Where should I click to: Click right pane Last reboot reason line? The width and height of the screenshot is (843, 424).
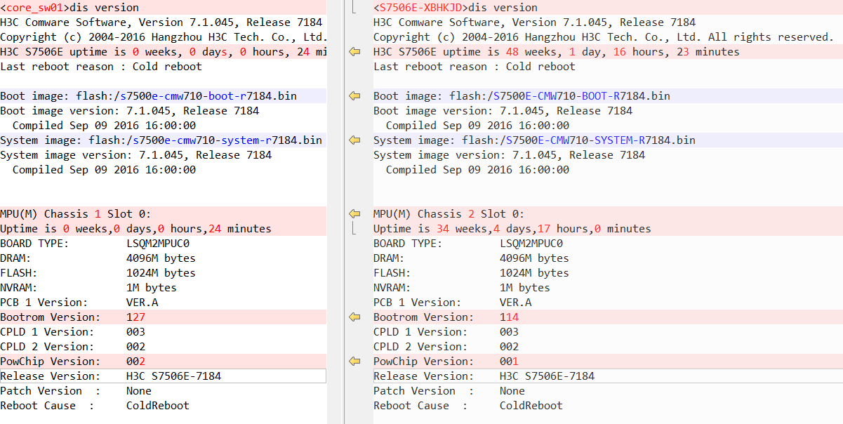point(474,67)
